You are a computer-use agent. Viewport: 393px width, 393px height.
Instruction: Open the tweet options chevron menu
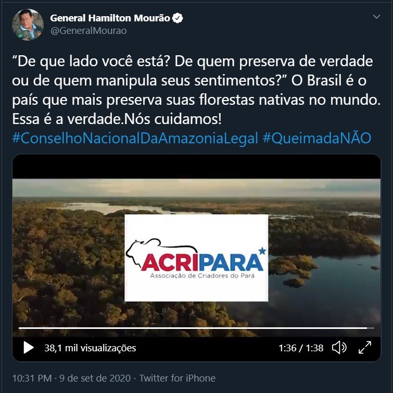tap(376, 17)
